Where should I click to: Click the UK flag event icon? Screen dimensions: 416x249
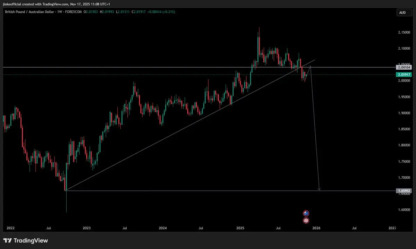click(x=306, y=220)
